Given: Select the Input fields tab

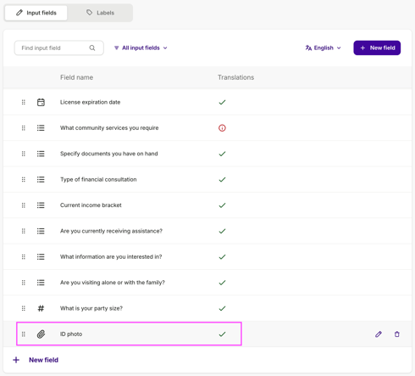Looking at the screenshot, I should coord(36,13).
